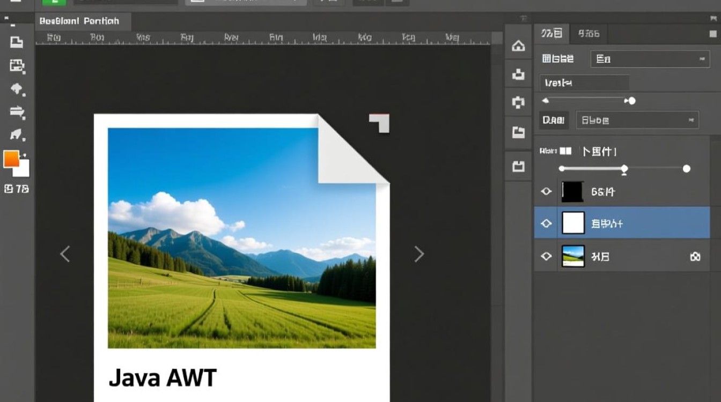721x402 pixels.
Task: Click the D.aal button
Action: (x=553, y=120)
